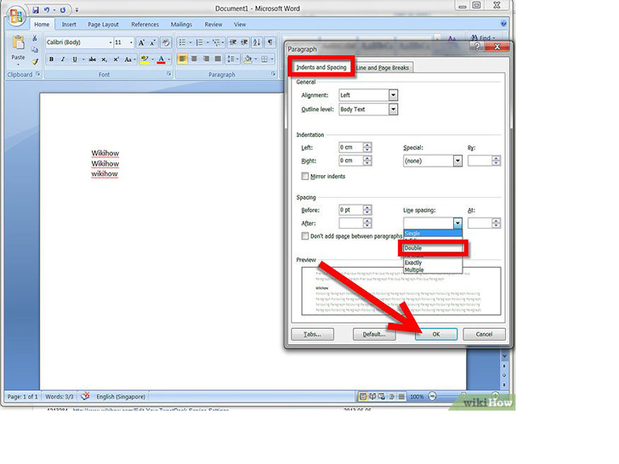Viewport: 619px width, 464px height.
Task: Cut selection with the scissors icon
Action: pos(35,38)
